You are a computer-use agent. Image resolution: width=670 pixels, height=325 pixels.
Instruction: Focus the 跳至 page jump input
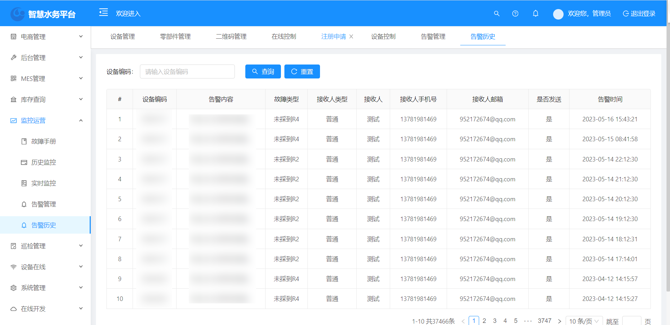[632, 321]
